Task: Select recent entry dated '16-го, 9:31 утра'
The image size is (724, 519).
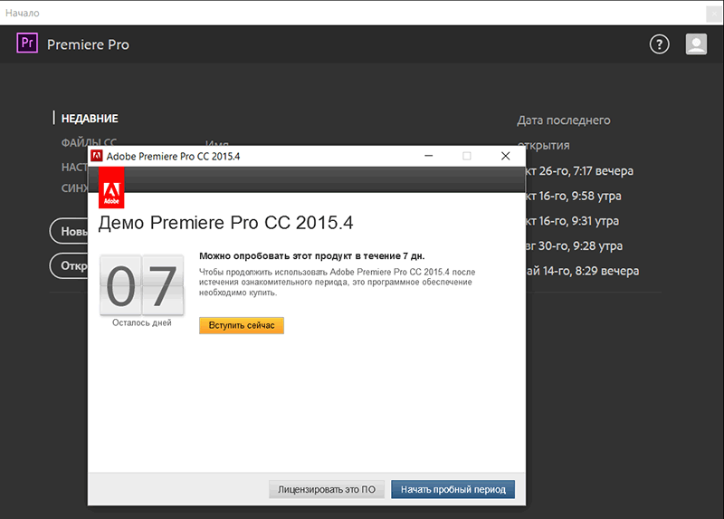Action: point(573,221)
